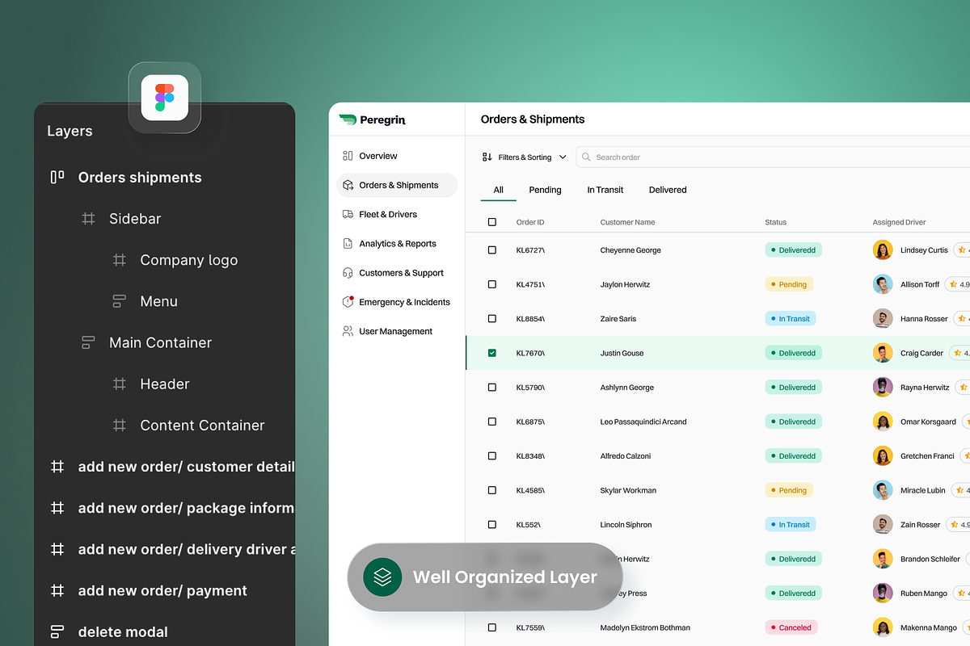
Task: Toggle the select-all checkbox in table header
Action: coord(492,222)
